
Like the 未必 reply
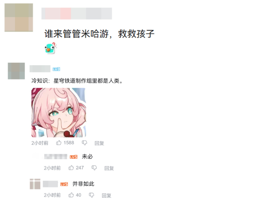pyautogui.click(x=71, y=168)
